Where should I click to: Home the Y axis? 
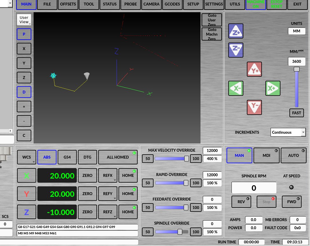pyautogui.click(x=128, y=194)
